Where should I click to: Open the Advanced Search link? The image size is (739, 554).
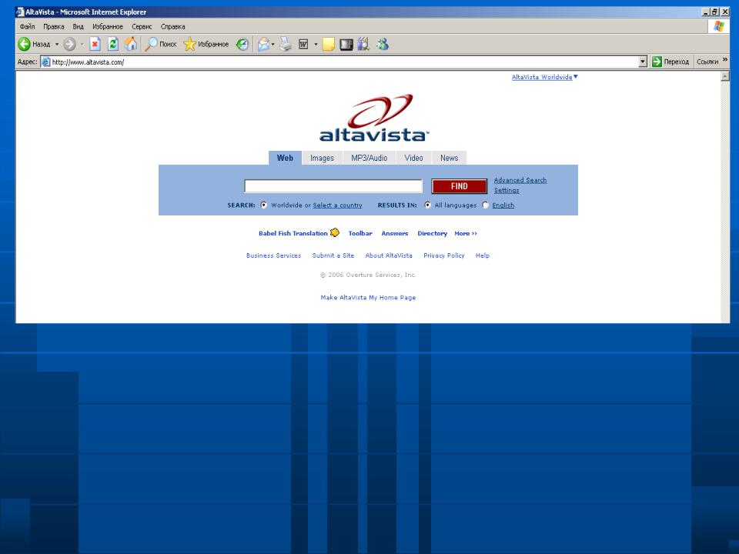coord(520,180)
